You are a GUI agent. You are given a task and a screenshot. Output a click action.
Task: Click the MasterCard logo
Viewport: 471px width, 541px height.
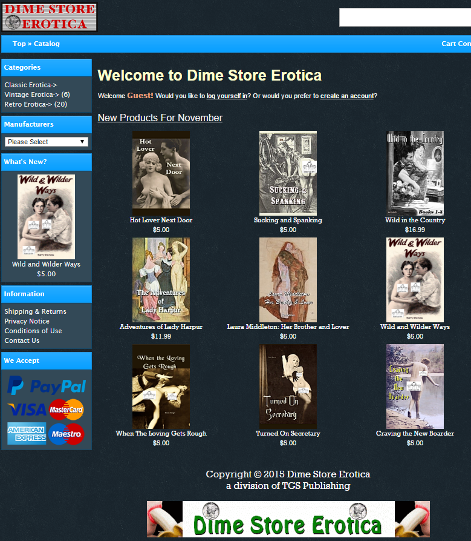click(x=66, y=410)
